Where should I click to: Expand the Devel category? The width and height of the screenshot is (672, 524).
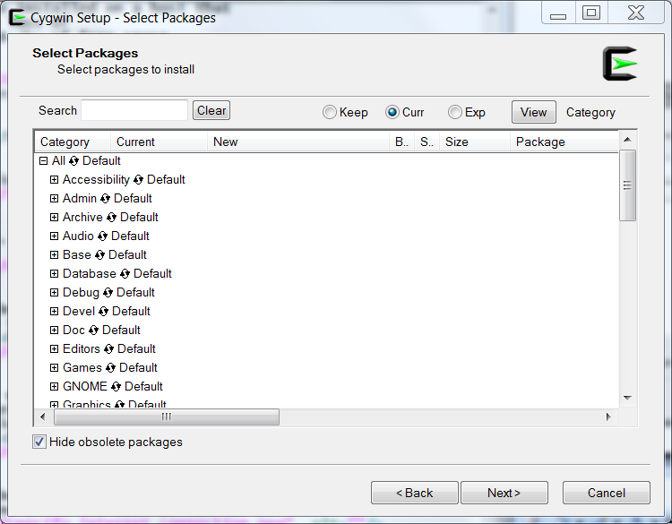click(x=54, y=312)
